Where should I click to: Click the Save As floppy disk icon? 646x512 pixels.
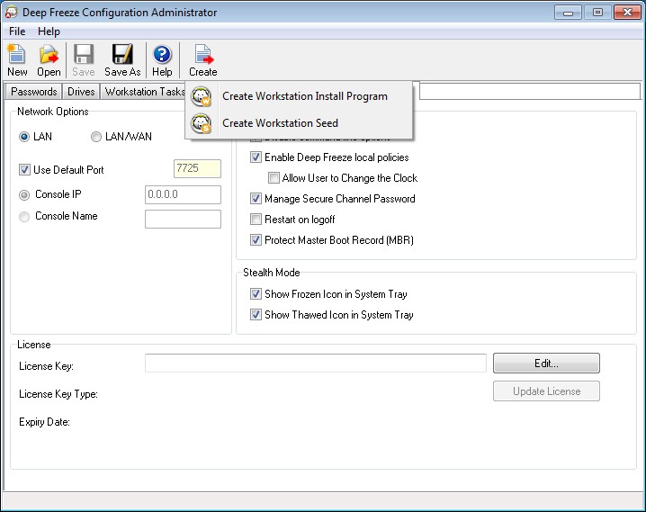point(122,55)
